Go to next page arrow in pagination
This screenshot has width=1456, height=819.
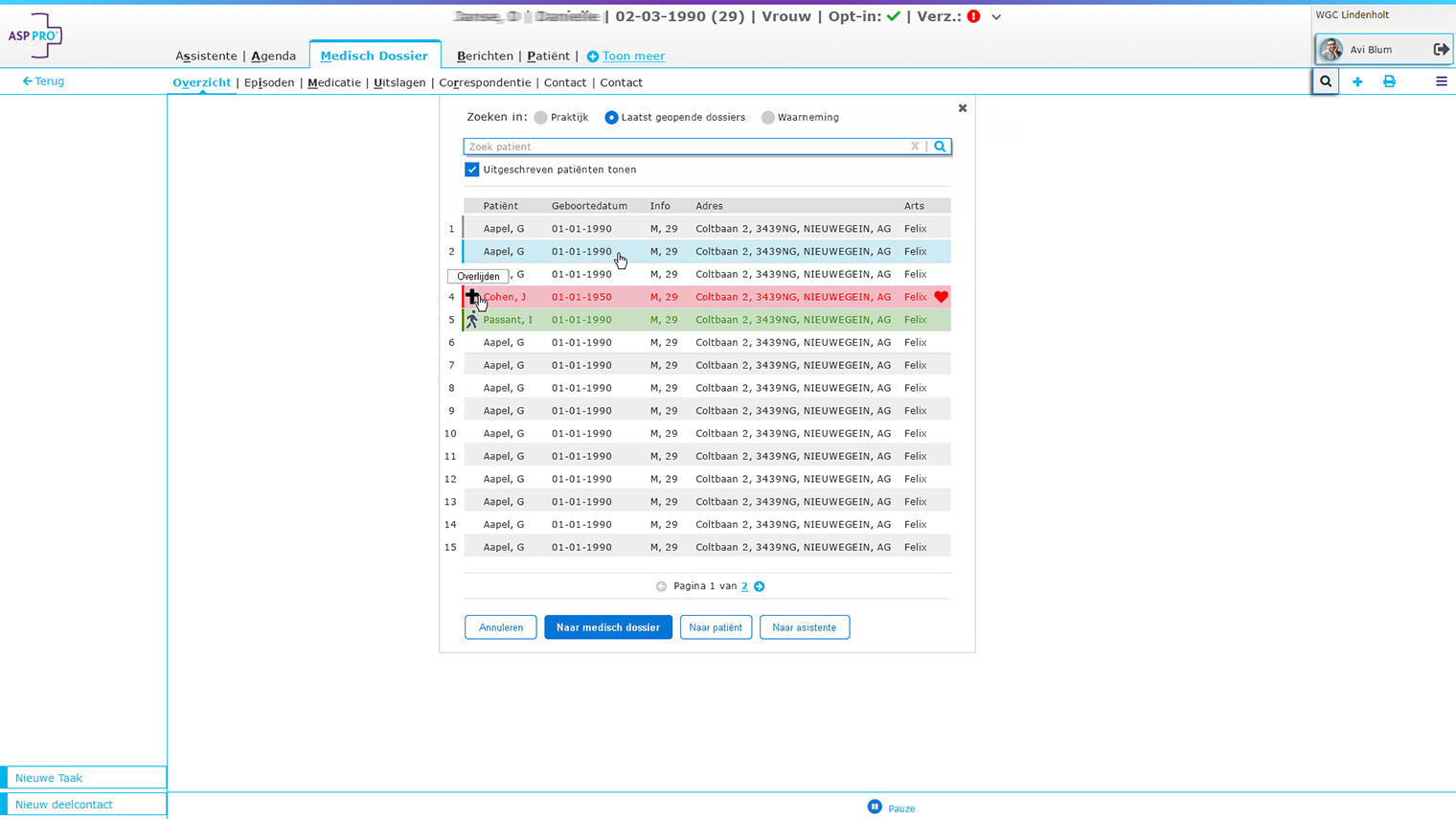point(760,586)
